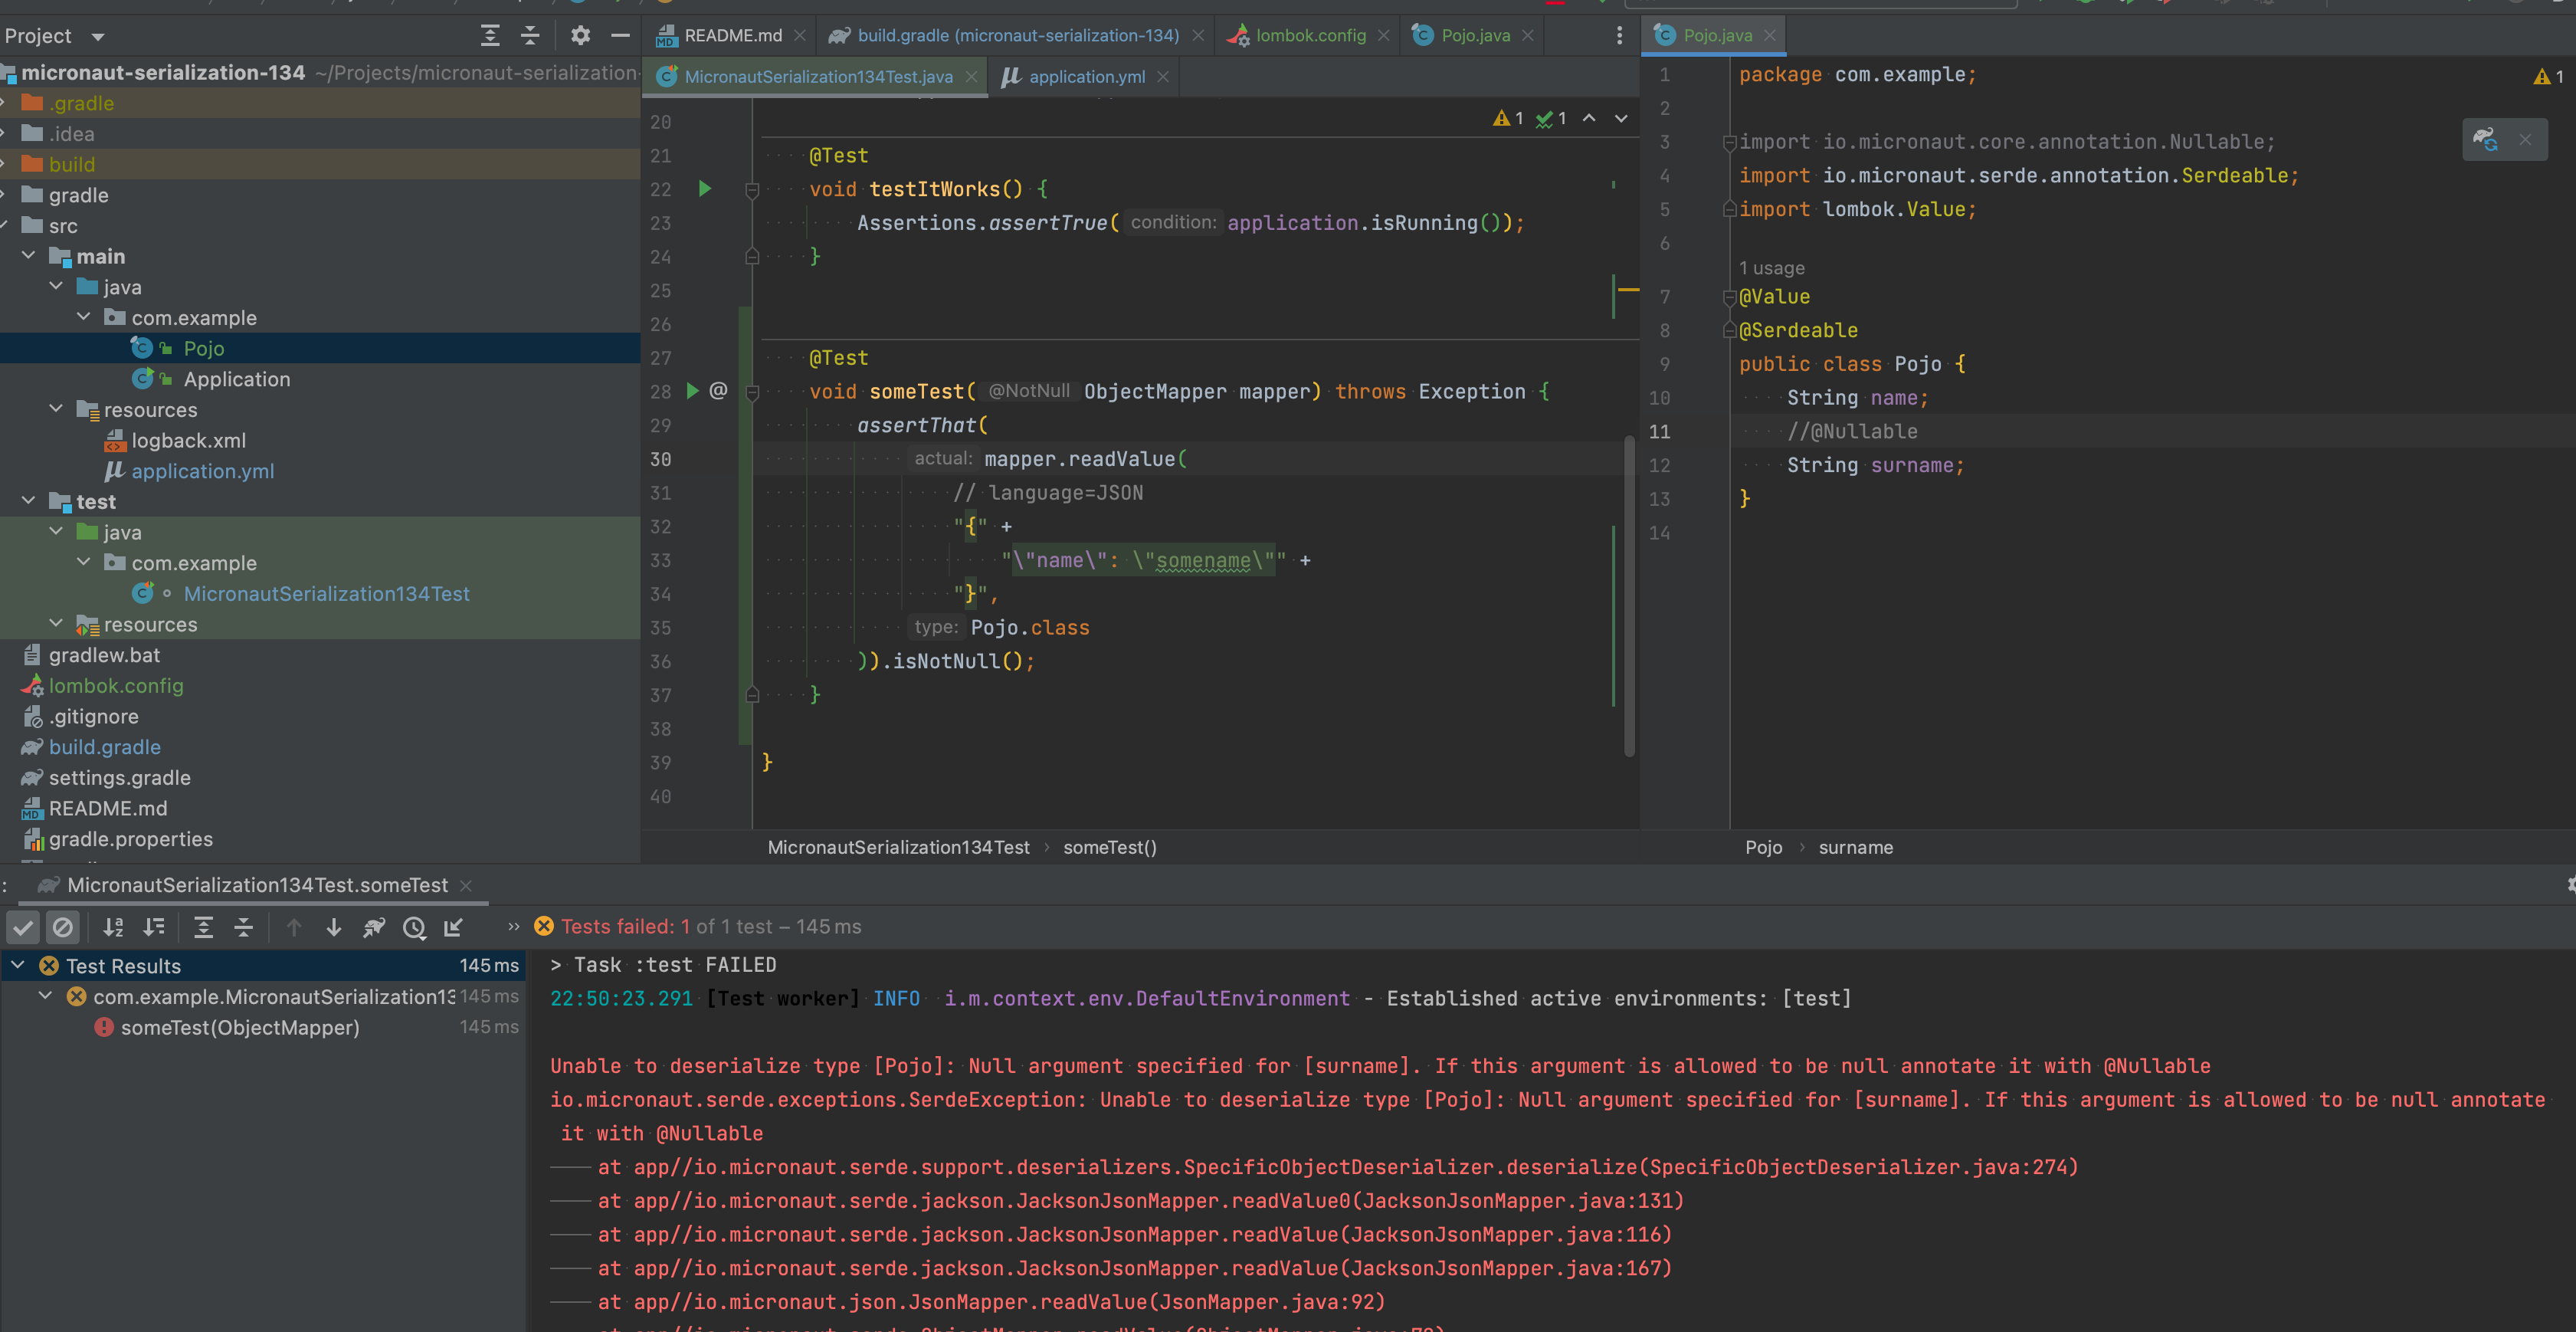Collapse the com.example package under main
The image size is (2576, 1332).
pyautogui.click(x=84, y=317)
